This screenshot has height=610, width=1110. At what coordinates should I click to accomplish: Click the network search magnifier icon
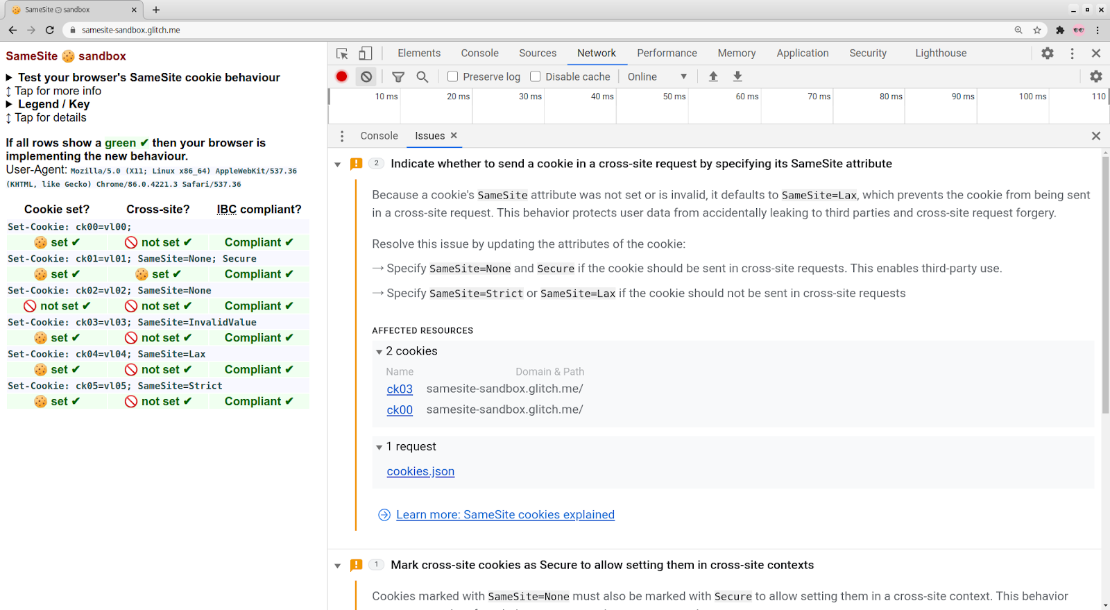422,76
